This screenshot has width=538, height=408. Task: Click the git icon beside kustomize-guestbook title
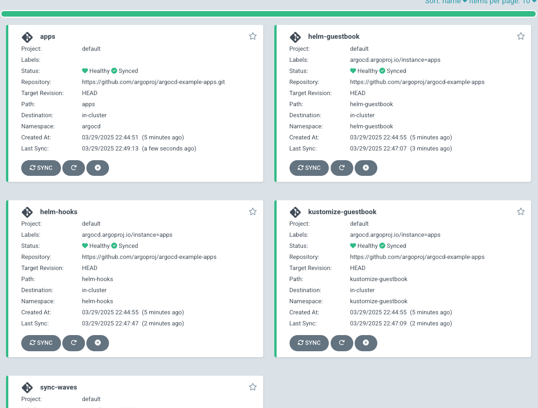point(295,212)
